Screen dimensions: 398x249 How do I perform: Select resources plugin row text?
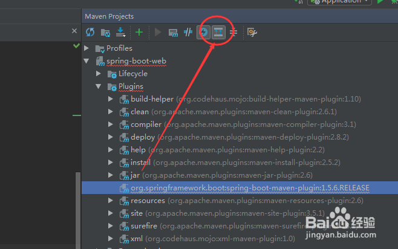point(247,201)
